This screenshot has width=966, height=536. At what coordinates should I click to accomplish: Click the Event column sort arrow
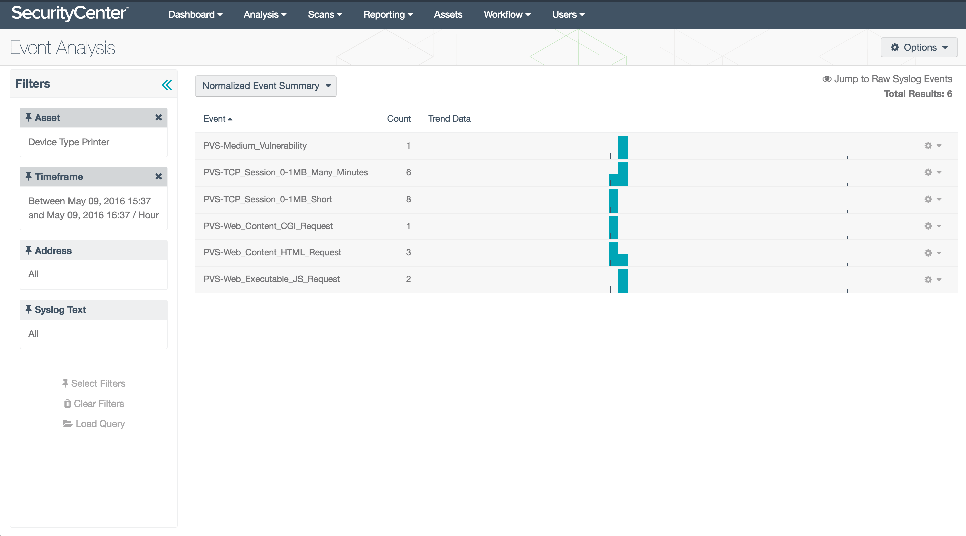click(x=229, y=119)
